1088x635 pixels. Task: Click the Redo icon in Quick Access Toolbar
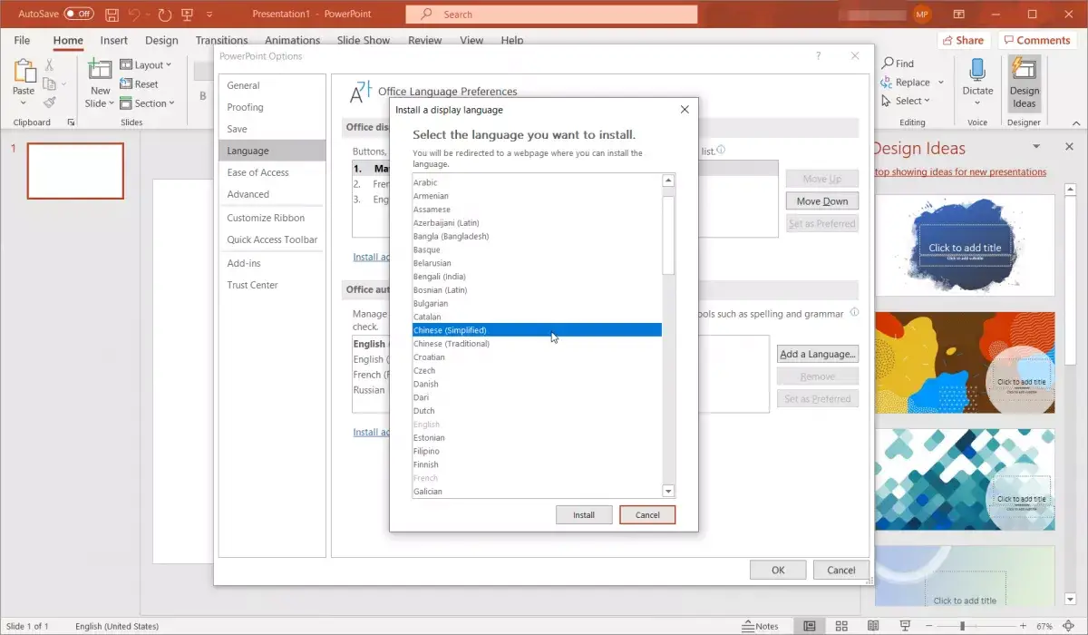tap(164, 15)
